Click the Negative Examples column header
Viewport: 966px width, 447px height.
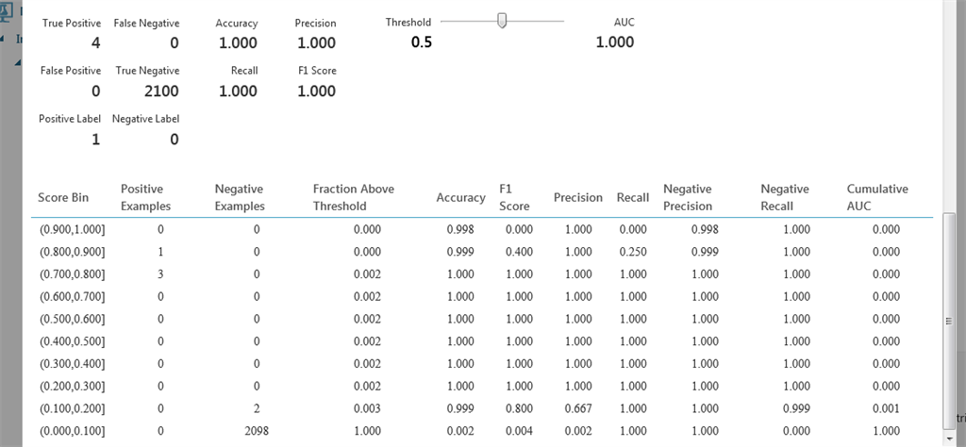(x=239, y=197)
